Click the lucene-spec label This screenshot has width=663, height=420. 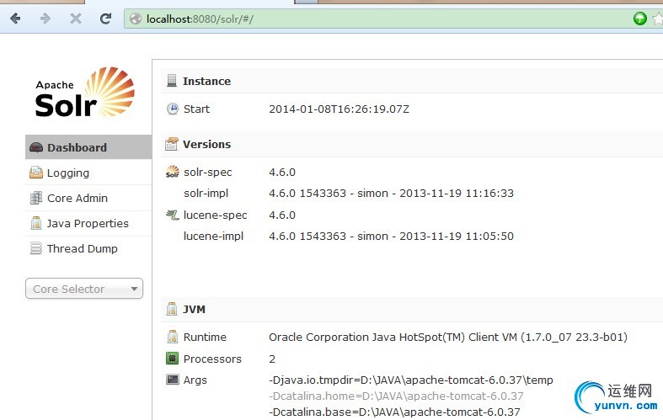point(215,215)
